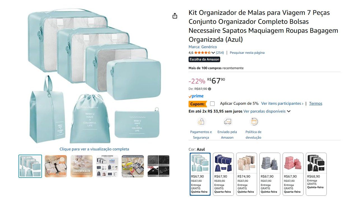Open the Política de devolução icon
The width and height of the screenshot is (343, 198).
click(x=253, y=122)
